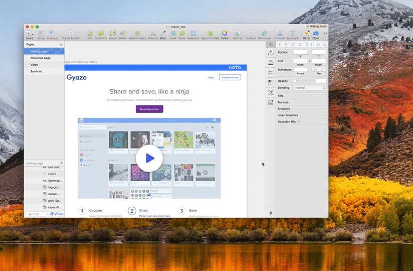Viewport: 413px width, 271px height.
Task: Click the blue play button on video
Action: [149, 158]
